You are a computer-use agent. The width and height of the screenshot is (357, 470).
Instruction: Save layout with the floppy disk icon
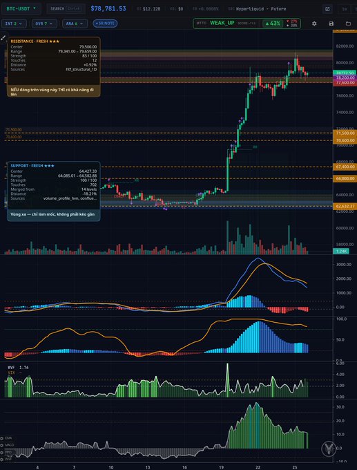331,23
